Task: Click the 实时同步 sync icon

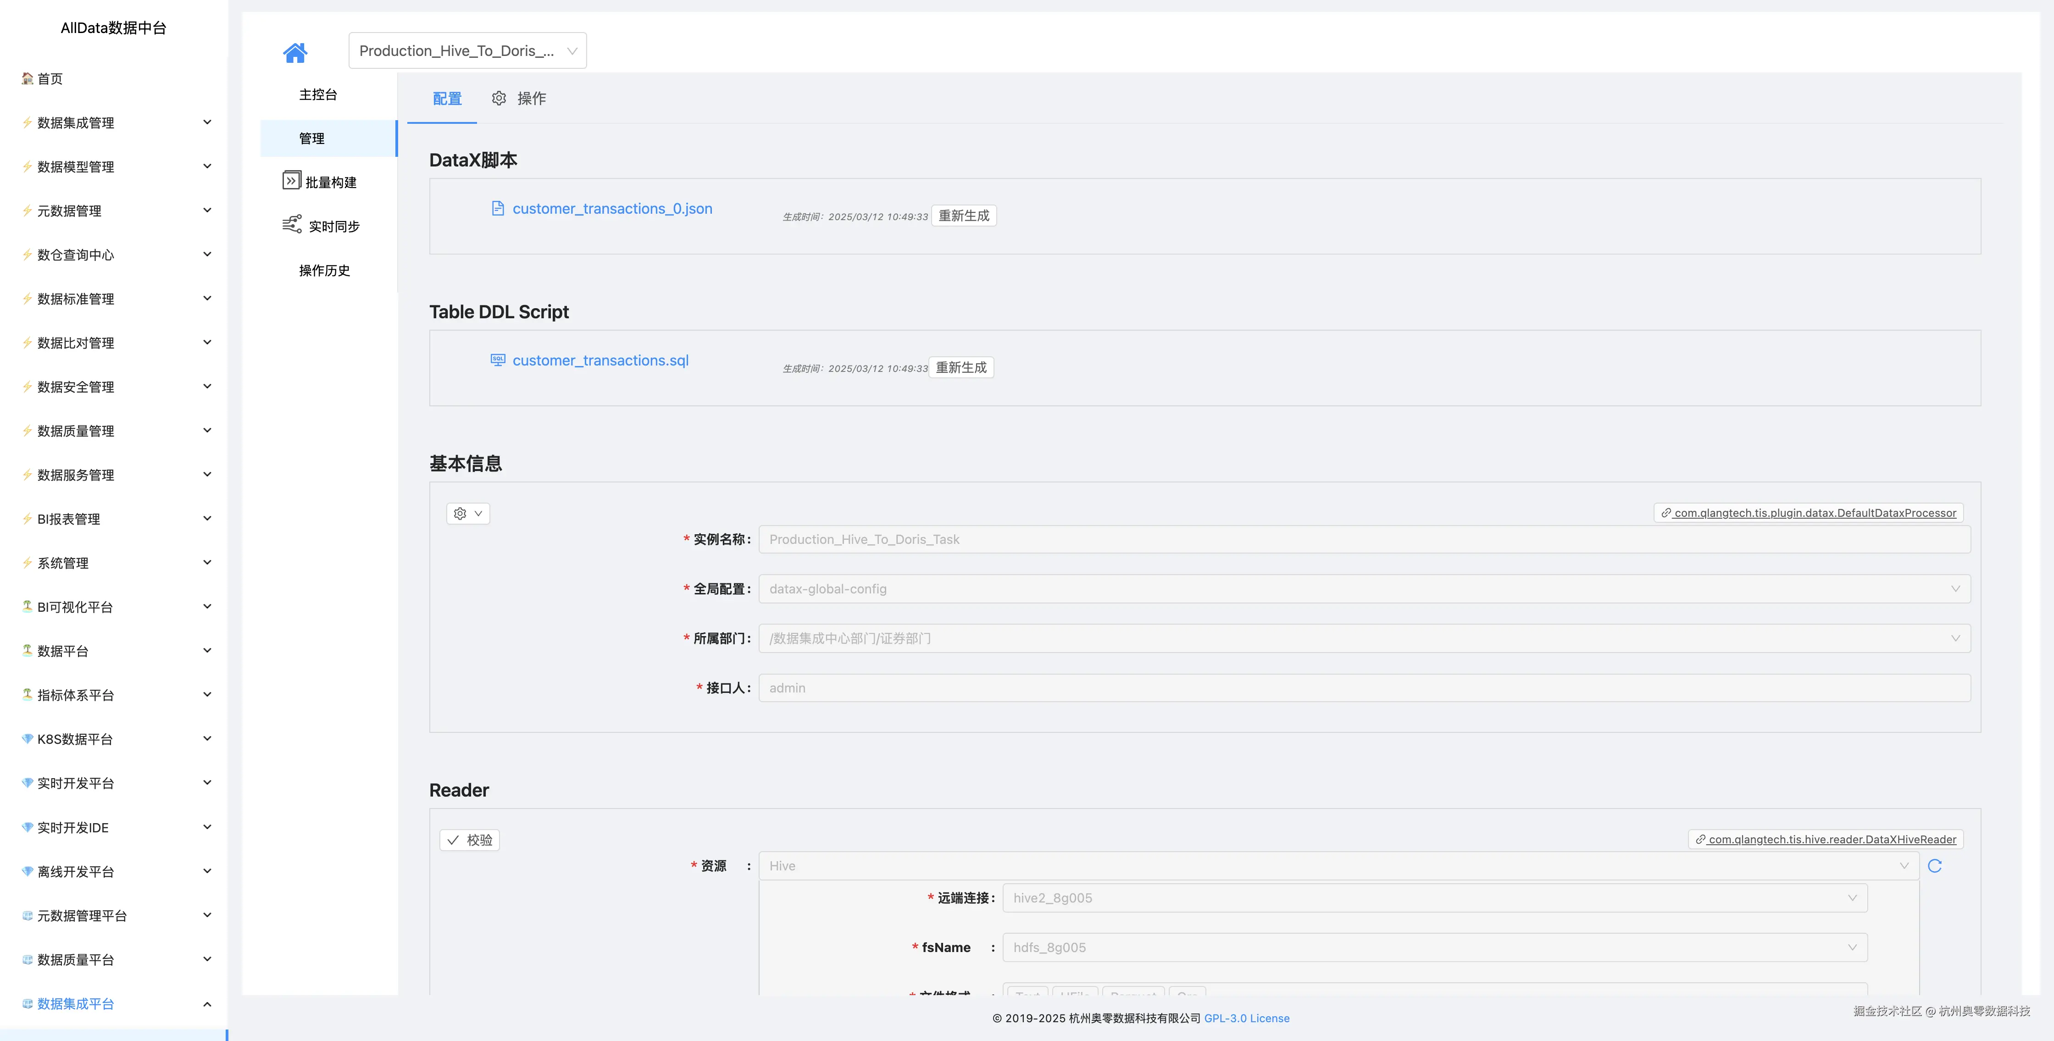Action: click(292, 224)
